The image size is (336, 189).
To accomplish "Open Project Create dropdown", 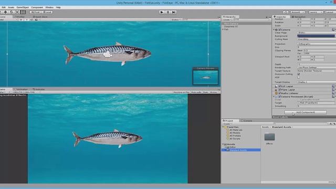I will pos(227,124).
